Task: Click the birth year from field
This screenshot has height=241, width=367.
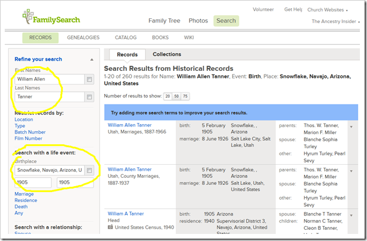Action: click(x=33, y=183)
